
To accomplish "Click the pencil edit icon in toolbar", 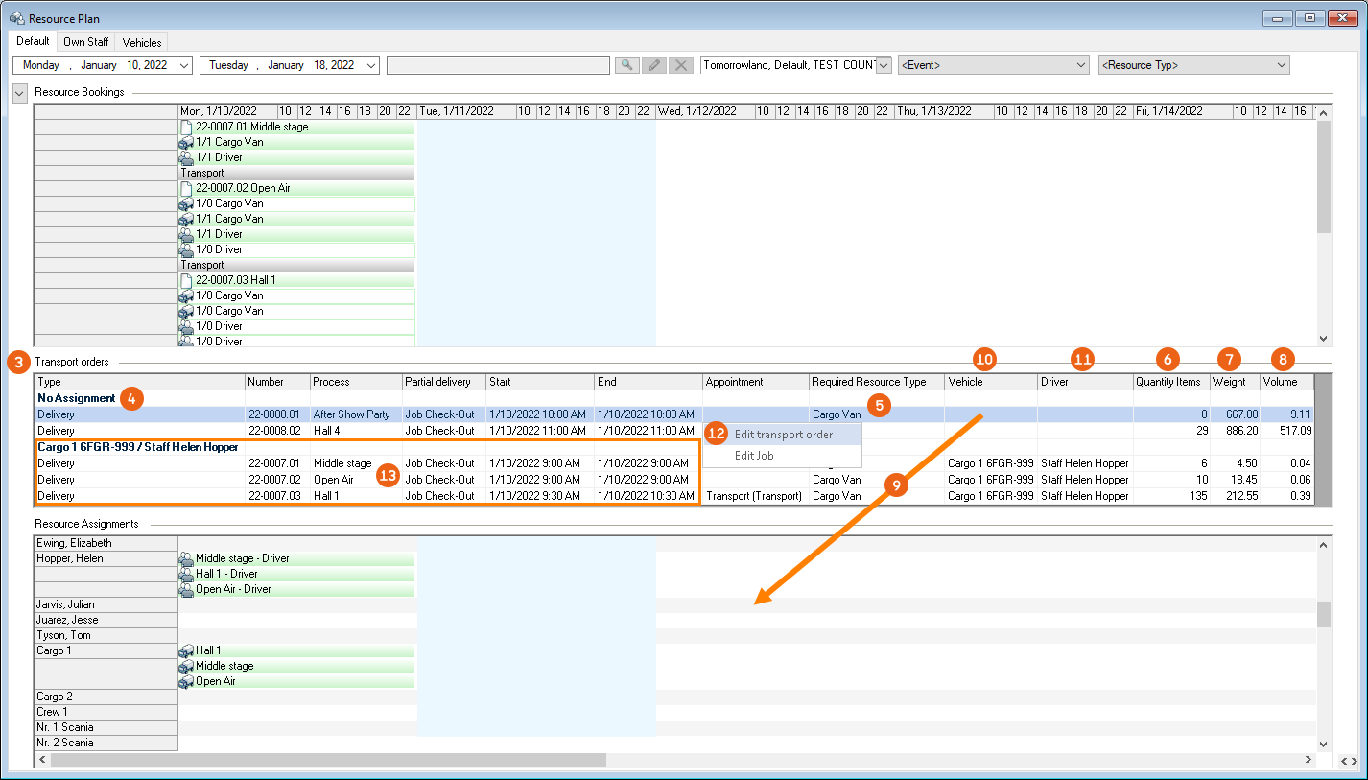I will coord(653,65).
